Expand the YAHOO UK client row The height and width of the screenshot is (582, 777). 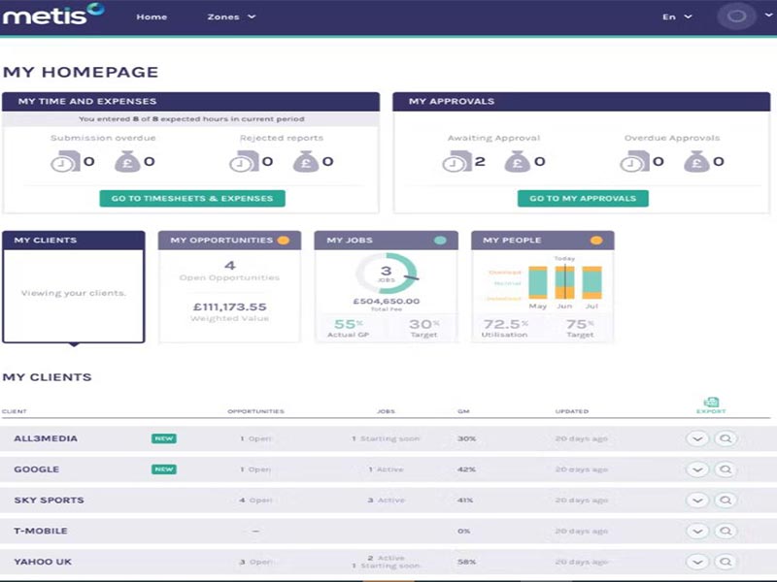click(x=697, y=562)
